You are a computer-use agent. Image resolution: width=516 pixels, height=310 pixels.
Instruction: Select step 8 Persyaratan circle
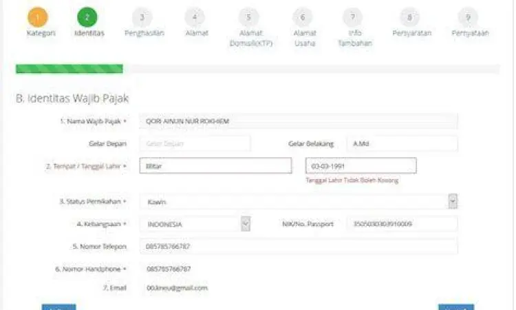tap(410, 17)
